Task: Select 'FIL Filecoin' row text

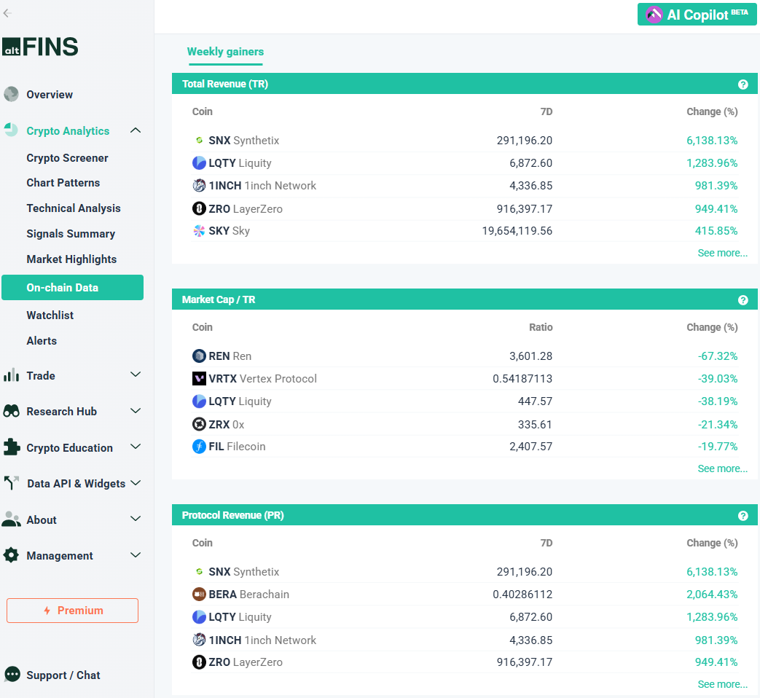Action: pos(237,447)
